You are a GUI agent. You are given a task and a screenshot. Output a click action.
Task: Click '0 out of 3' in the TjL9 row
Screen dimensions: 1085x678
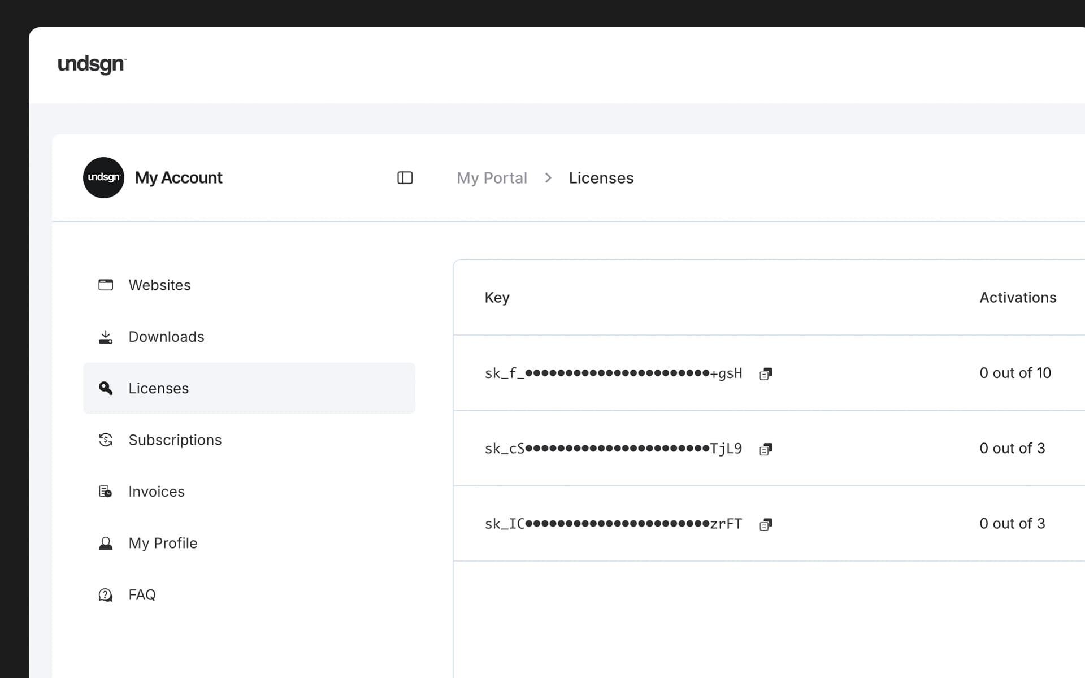1012,448
